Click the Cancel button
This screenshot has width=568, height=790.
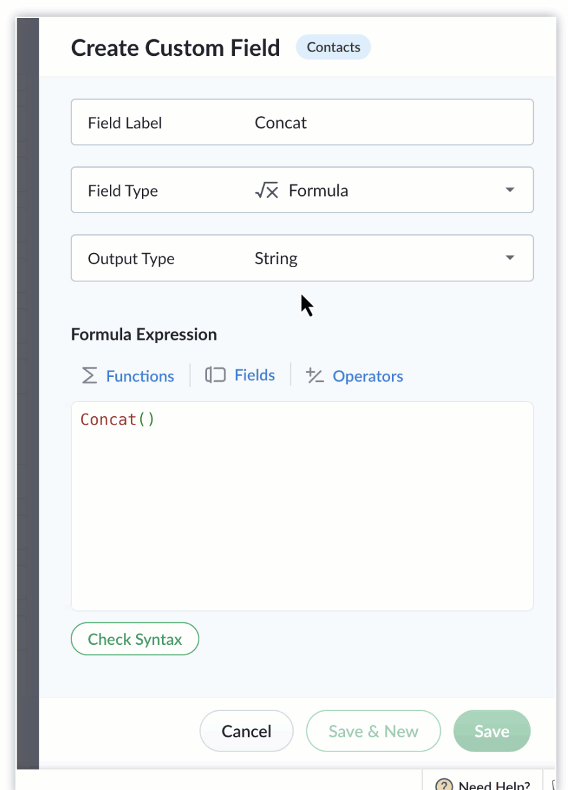tap(247, 731)
